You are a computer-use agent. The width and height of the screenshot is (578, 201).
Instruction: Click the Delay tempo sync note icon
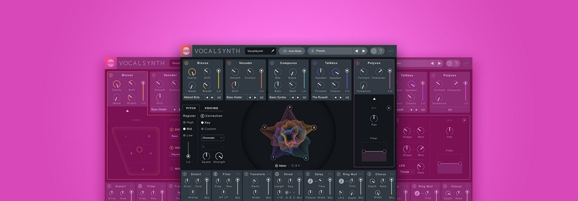(310, 181)
